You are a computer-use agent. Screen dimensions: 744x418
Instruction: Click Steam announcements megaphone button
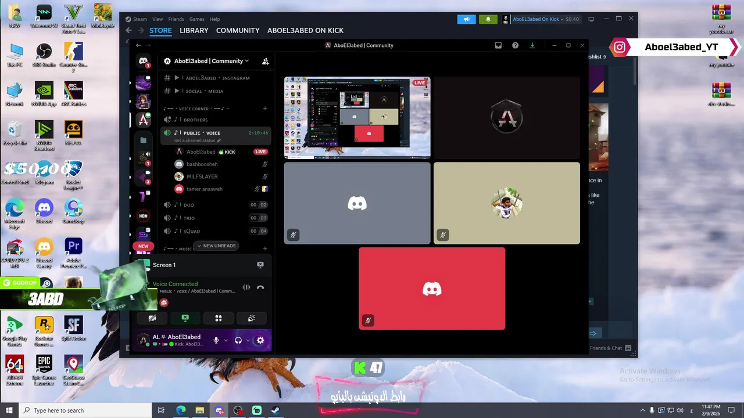[x=466, y=19]
